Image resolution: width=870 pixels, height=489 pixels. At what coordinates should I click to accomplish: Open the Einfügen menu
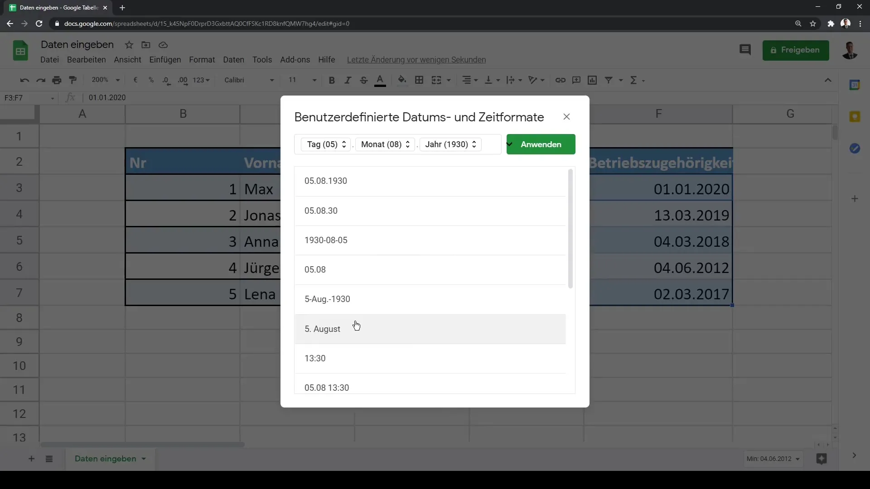point(165,60)
